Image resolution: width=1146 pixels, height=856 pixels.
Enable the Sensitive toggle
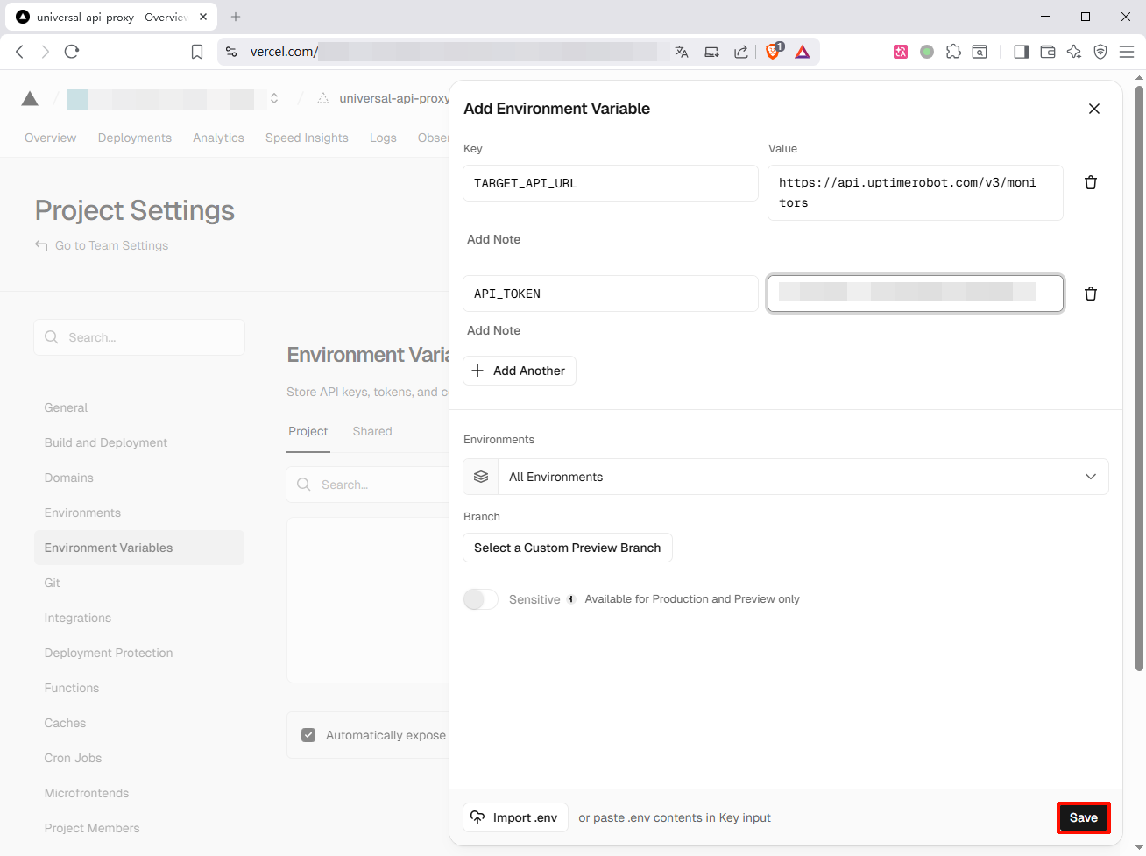tap(480, 599)
